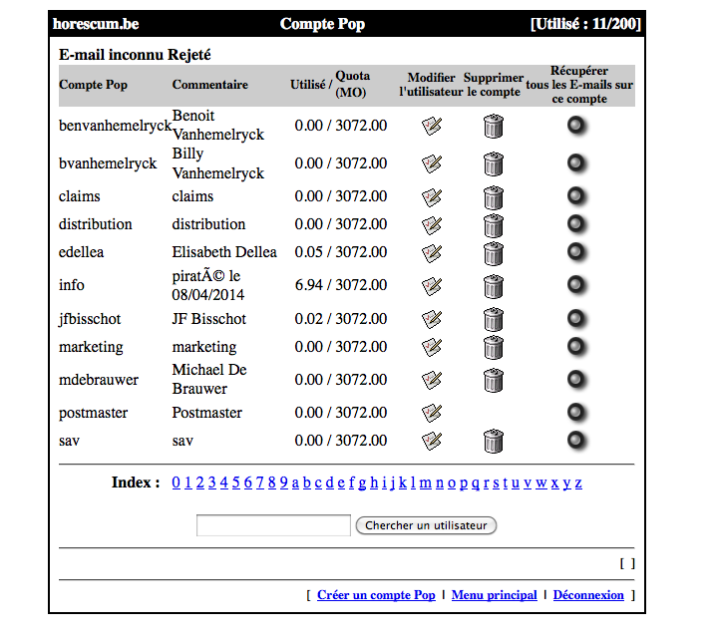Viewport: 714px width, 643px height.
Task: Open index link for number 0
Action: point(177,483)
